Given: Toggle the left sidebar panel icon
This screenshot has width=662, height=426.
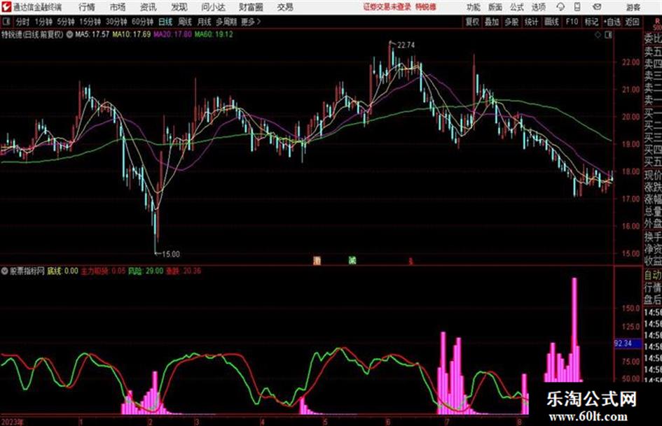Looking at the screenshot, I should click(6, 22).
